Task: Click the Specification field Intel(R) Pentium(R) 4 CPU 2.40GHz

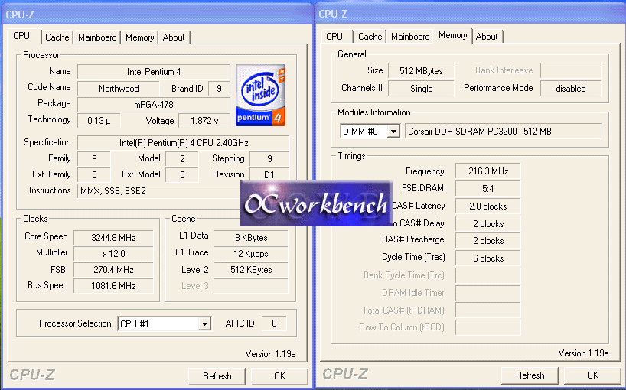Action: pyautogui.click(x=184, y=143)
